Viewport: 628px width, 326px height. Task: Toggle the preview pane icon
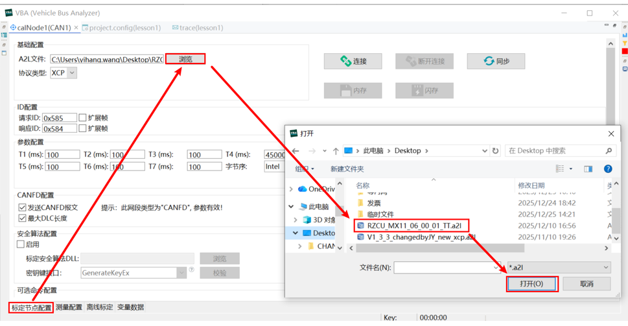pyautogui.click(x=588, y=169)
